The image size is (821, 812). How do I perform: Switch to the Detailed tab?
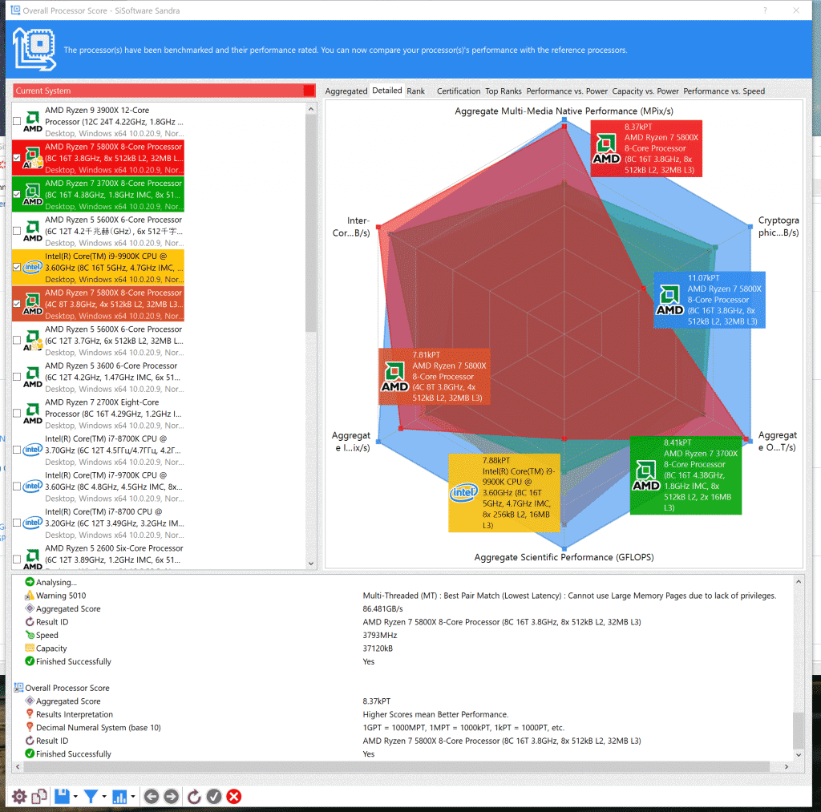387,91
